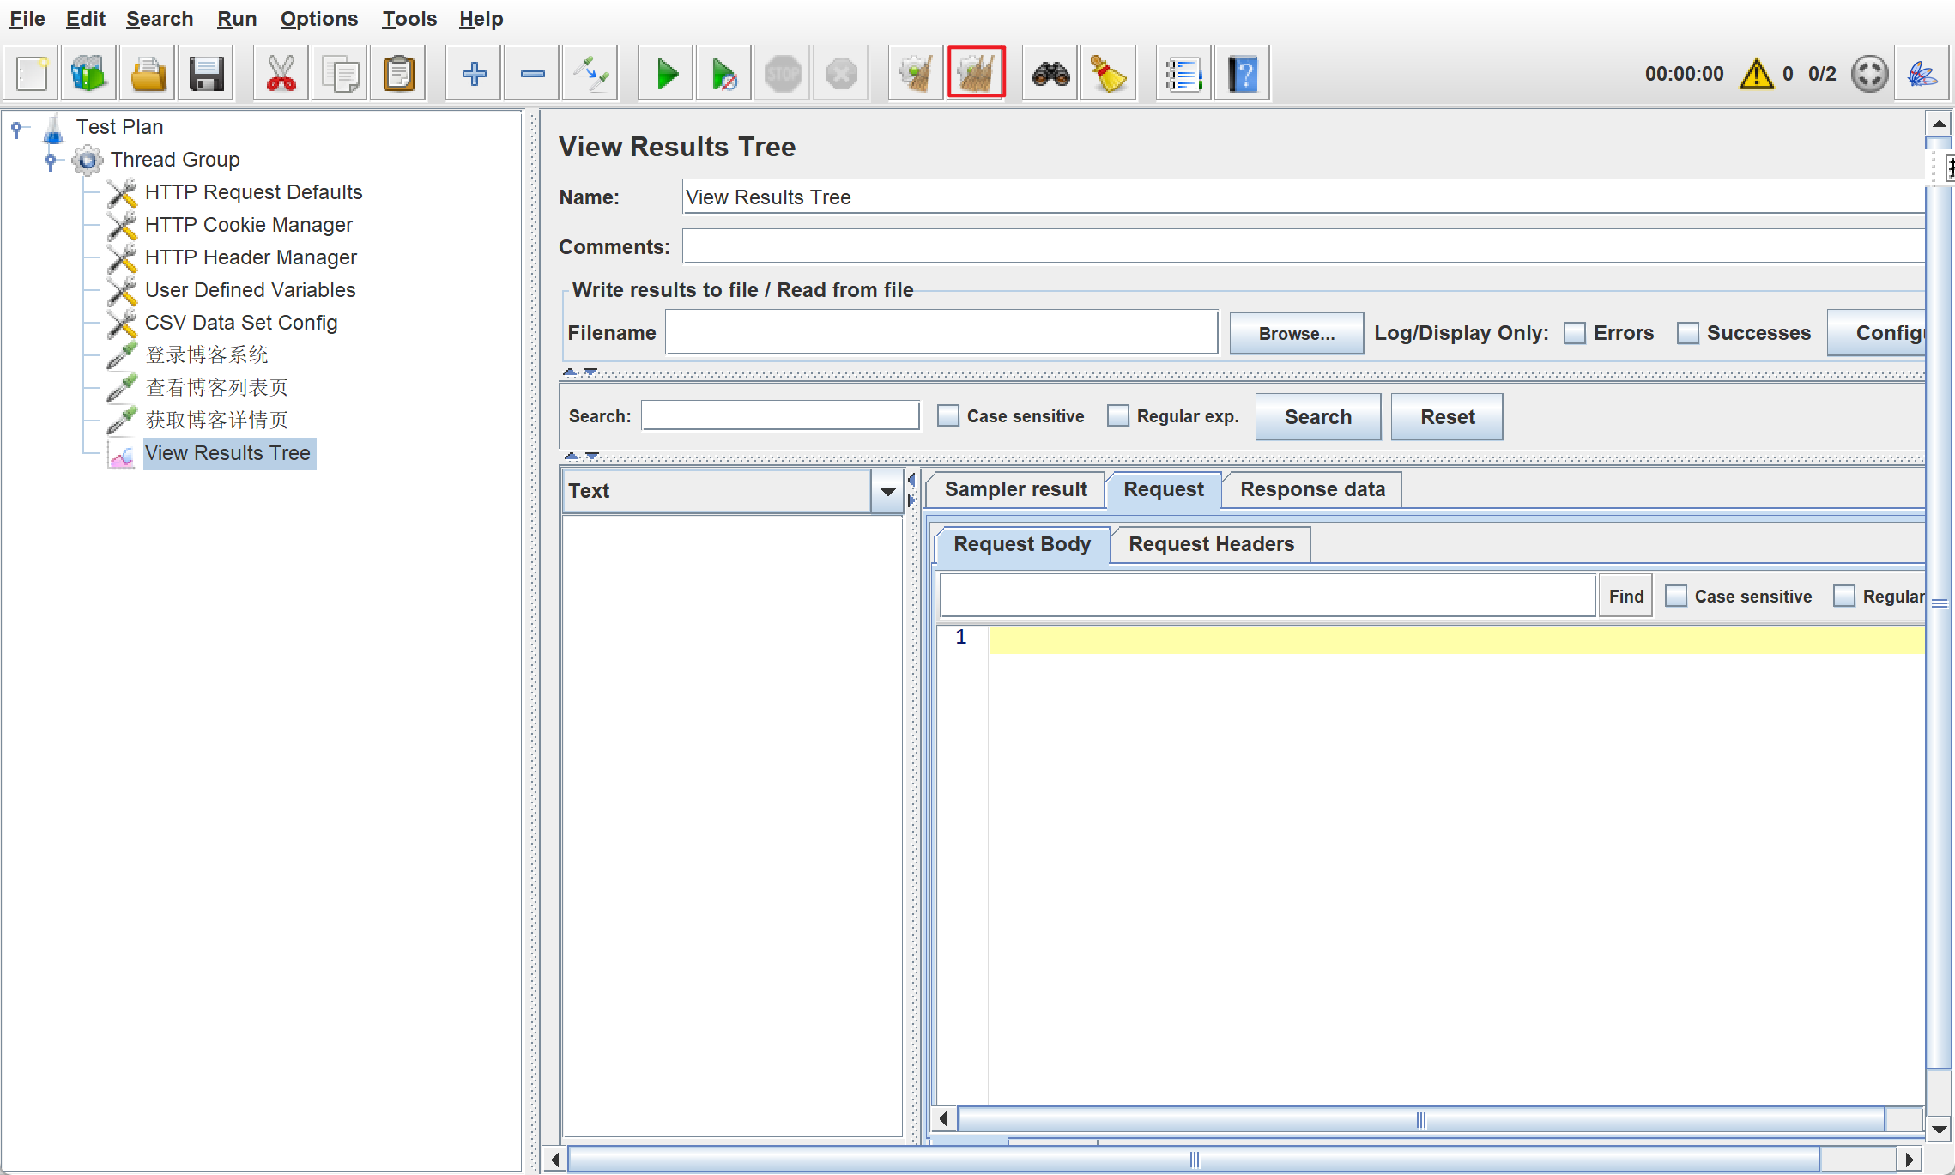This screenshot has width=1955, height=1175.
Task: Enable the Errors checkbox
Action: click(1574, 333)
